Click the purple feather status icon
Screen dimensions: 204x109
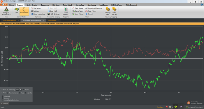pyautogui.click(x=181, y=107)
